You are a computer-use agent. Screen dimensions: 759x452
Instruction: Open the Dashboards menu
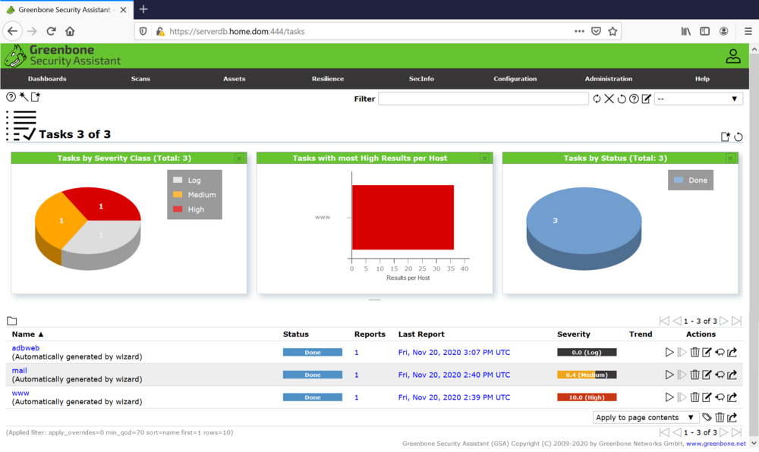pyautogui.click(x=47, y=79)
